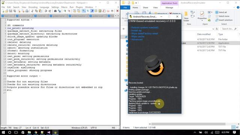The image size is (240, 135).
Task: Expand the address bar history dropdown in Explorer
Action: click(213, 29)
